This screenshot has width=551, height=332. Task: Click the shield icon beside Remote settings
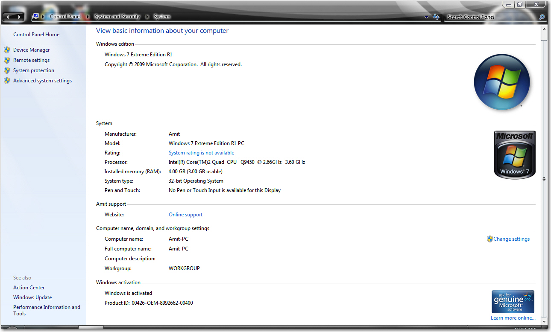point(7,60)
